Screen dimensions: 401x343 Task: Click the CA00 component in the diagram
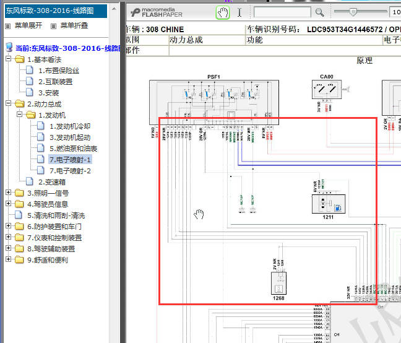click(x=327, y=89)
